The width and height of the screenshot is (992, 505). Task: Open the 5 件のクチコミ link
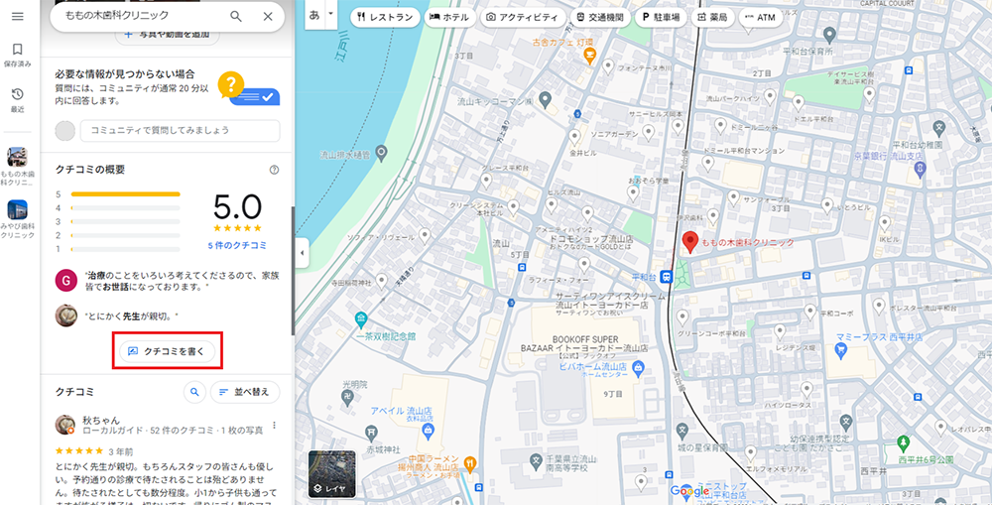click(x=237, y=244)
